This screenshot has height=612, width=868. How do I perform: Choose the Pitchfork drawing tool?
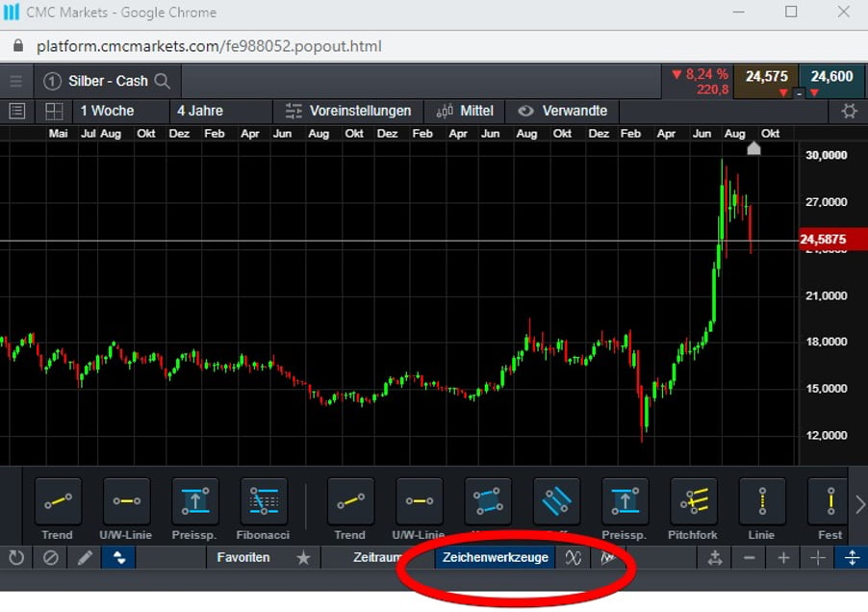click(694, 502)
